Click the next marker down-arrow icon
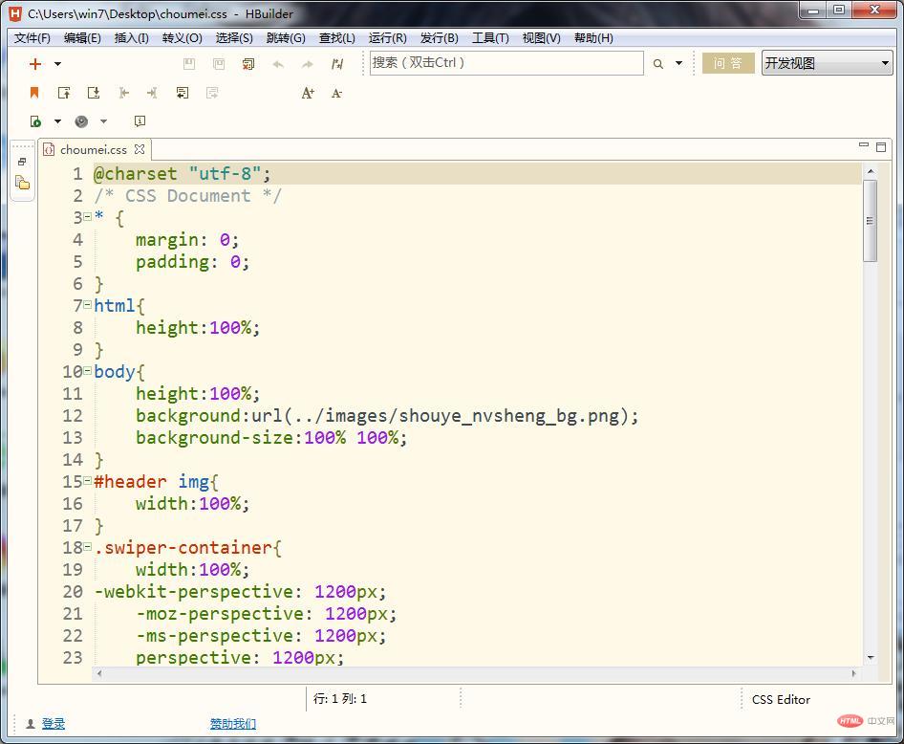 [94, 93]
